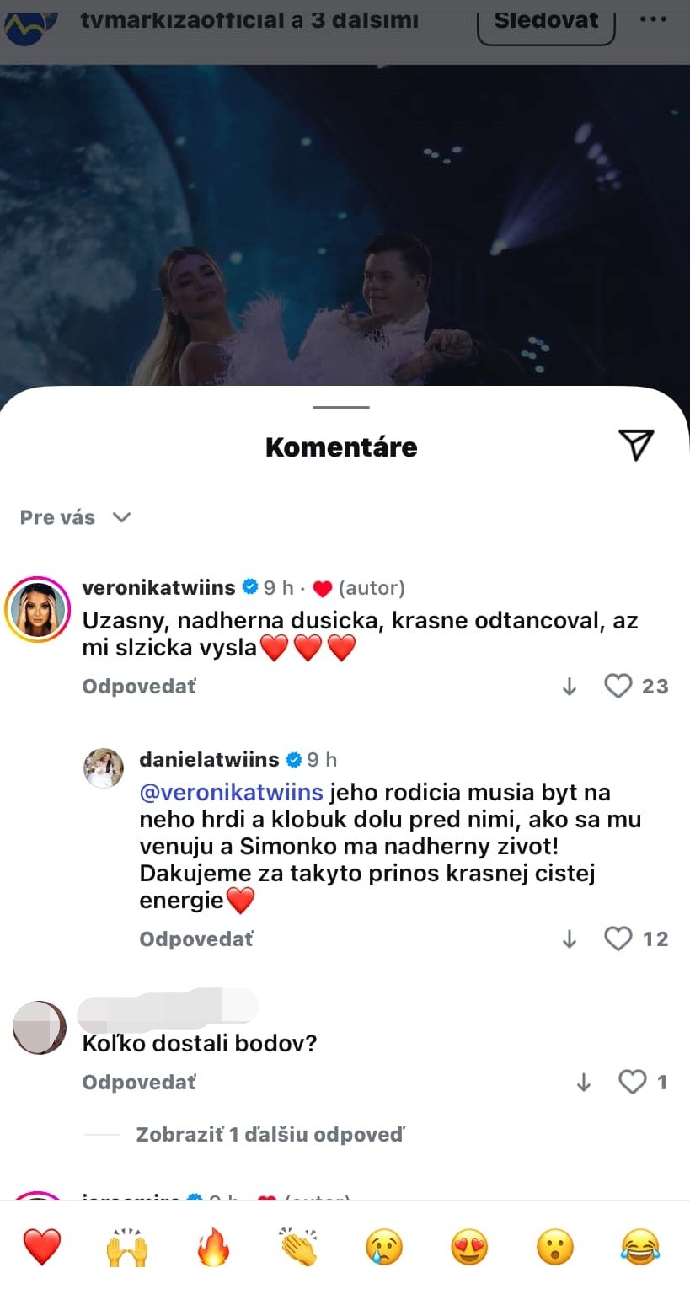
Task: Select the clapping hands emoji
Action: pos(299,1247)
